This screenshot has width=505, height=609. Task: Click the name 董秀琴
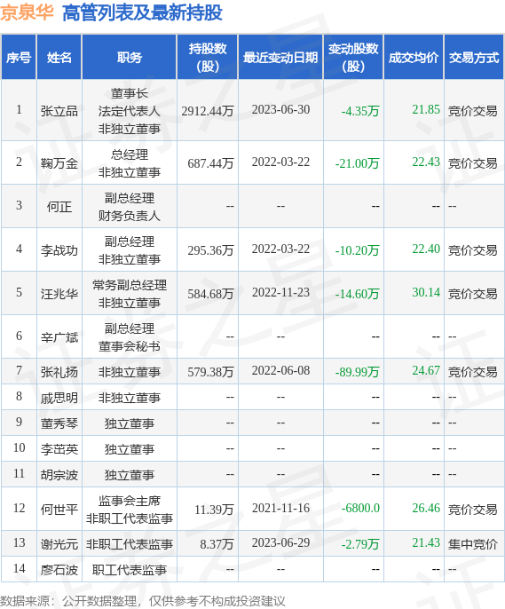pos(59,423)
